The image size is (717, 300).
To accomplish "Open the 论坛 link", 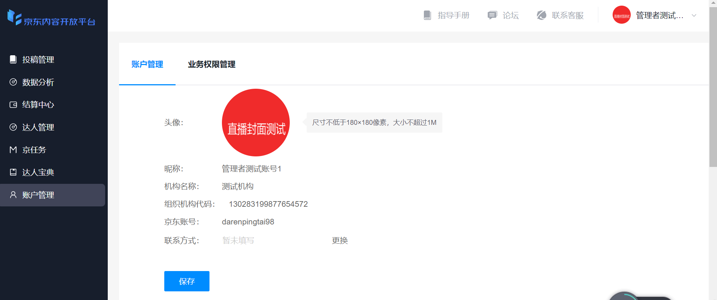I will (503, 15).
